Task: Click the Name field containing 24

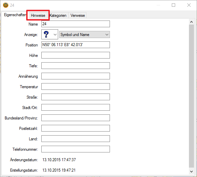Action: coord(76,24)
